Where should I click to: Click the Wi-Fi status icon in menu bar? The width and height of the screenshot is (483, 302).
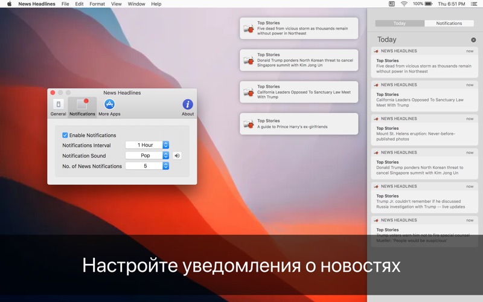tap(404, 4)
